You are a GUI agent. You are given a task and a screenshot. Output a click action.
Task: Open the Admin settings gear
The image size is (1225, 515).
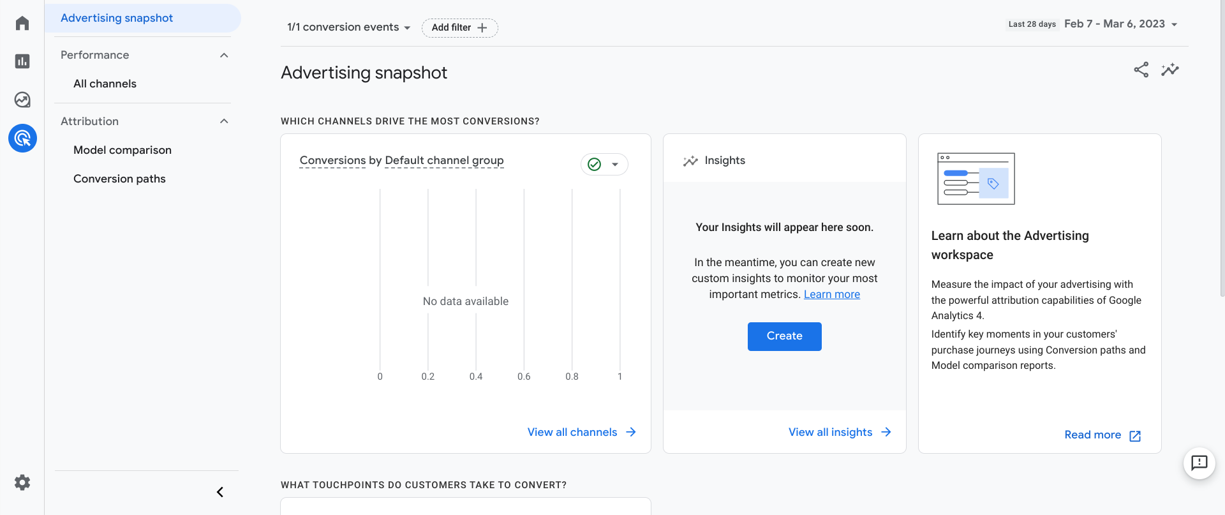tap(22, 482)
